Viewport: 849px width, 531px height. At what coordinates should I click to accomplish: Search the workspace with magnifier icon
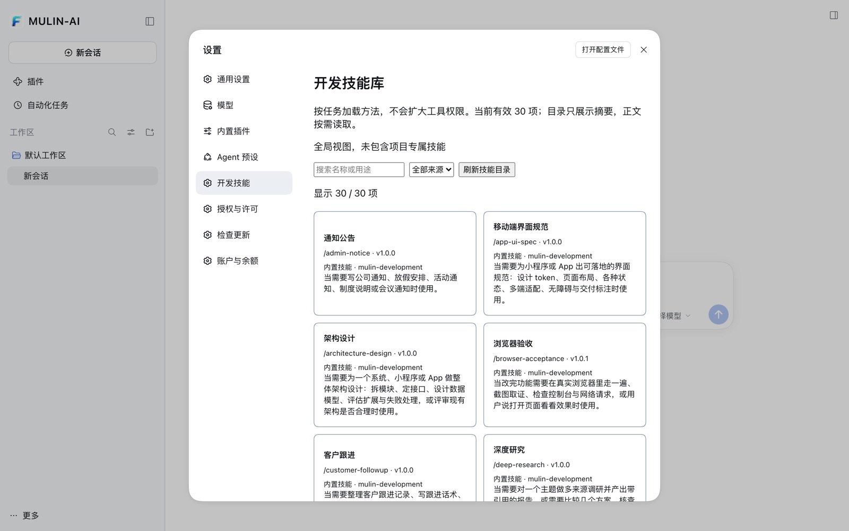tap(112, 132)
